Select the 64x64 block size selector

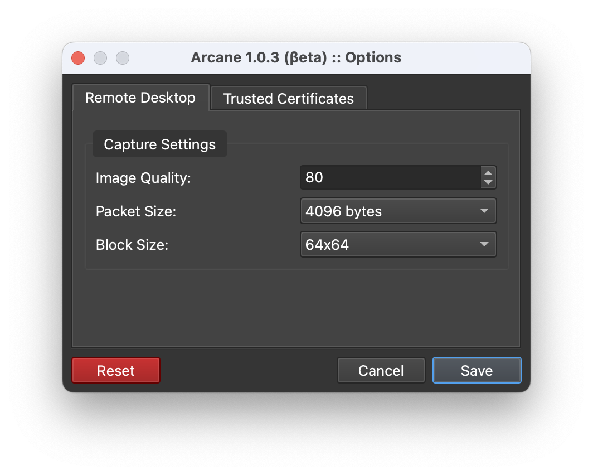[x=398, y=244]
